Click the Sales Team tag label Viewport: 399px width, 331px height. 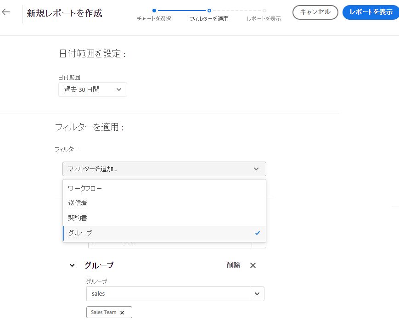tap(104, 312)
